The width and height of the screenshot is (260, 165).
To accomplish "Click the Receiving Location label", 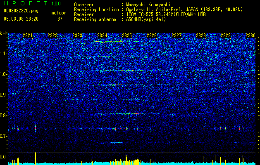I will coord(96,9).
